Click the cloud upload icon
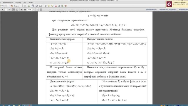188x106 pixels. tap(29, 6)
